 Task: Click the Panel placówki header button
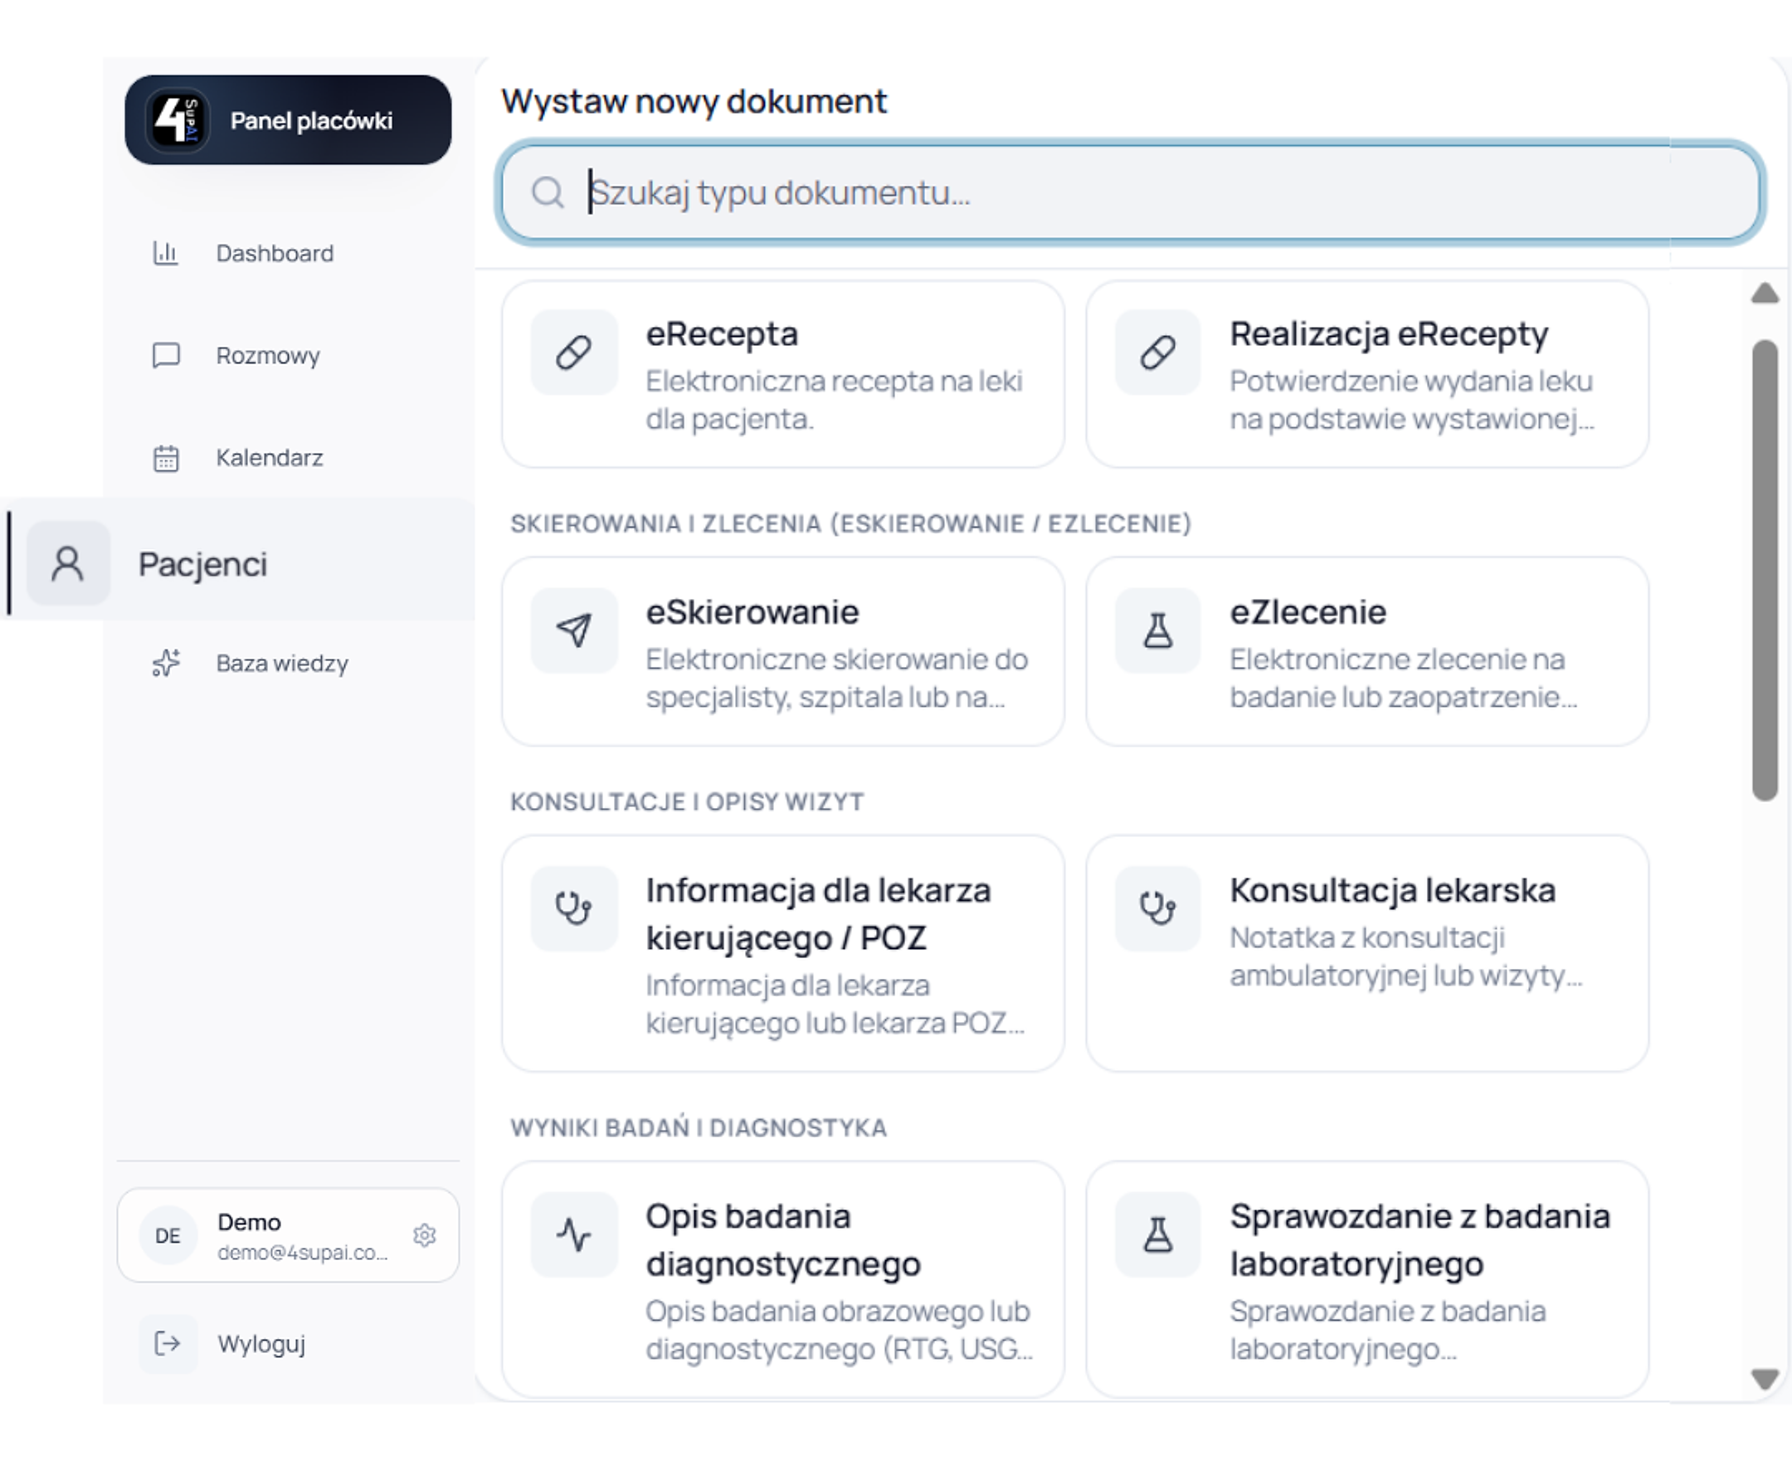[x=288, y=119]
